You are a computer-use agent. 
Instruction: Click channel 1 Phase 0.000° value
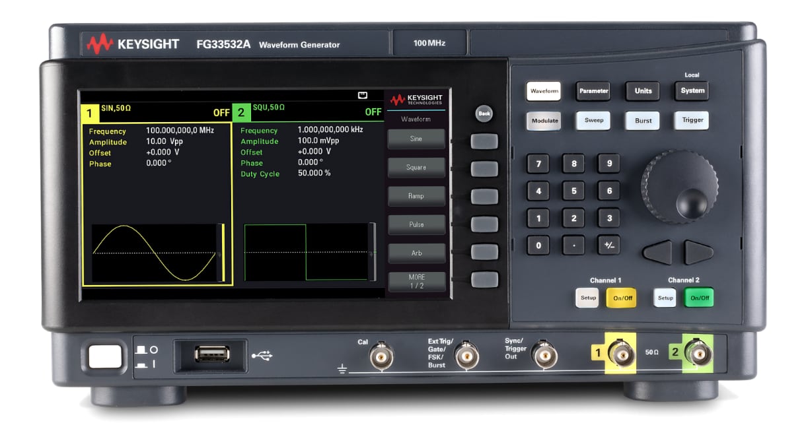point(159,164)
